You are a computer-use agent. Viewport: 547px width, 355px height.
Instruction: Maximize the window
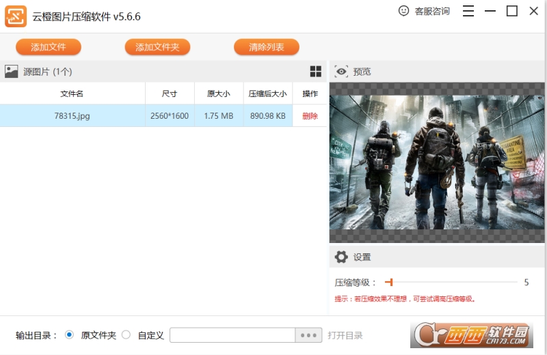coord(511,11)
